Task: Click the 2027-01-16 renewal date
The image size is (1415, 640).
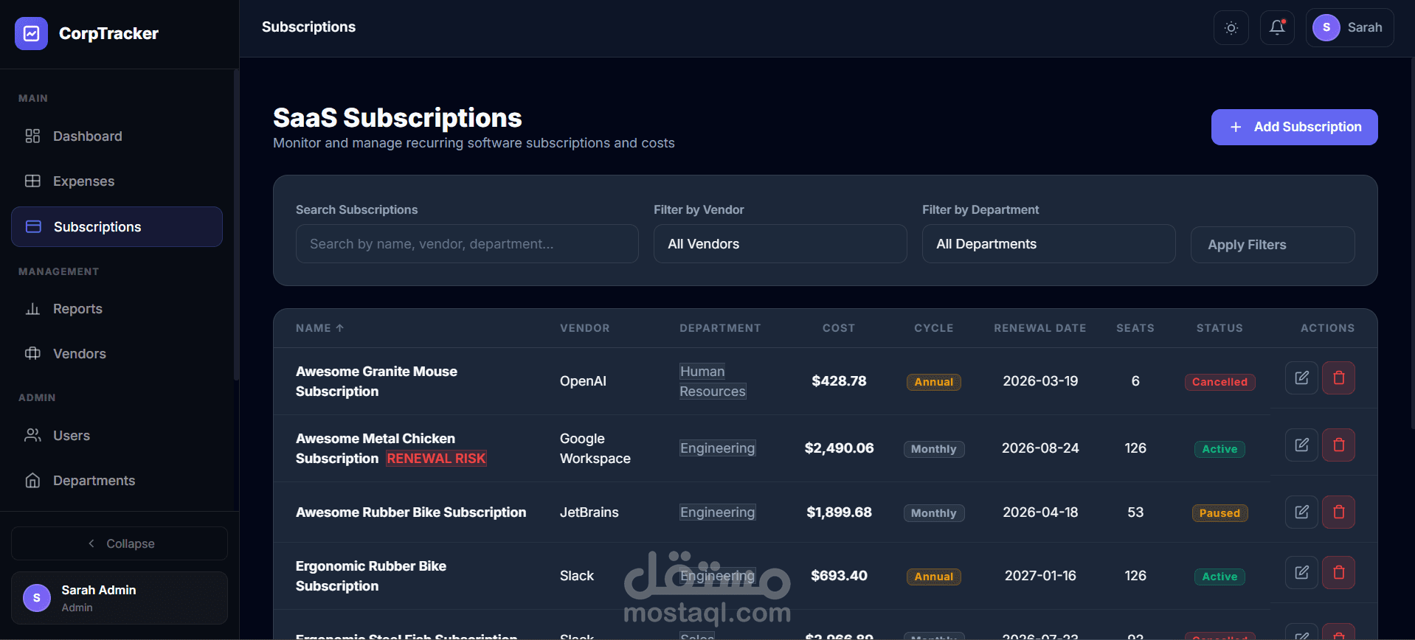Action: click(1040, 576)
